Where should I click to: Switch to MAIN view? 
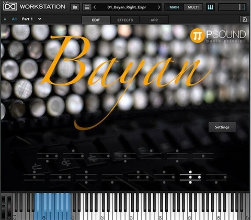[x=174, y=7]
